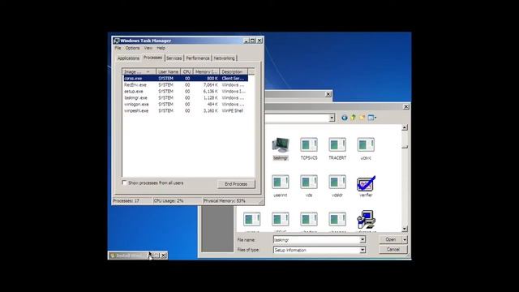519x292 pixels.
Task: Sort by the Description column header
Action: click(x=234, y=72)
